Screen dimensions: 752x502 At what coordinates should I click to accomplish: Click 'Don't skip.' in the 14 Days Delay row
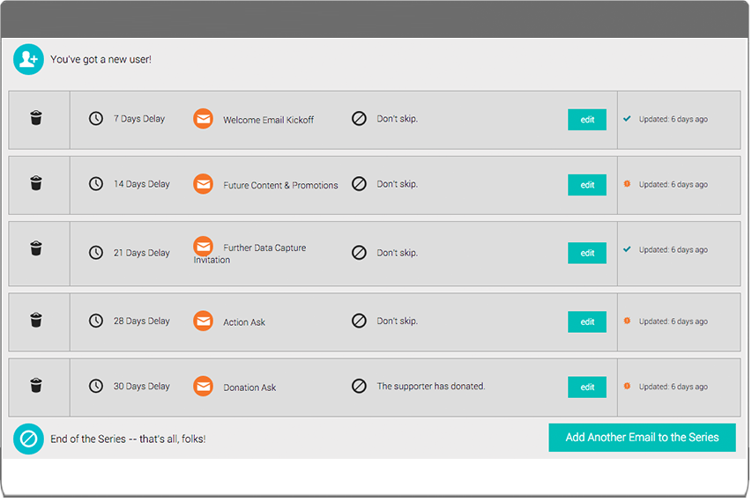pyautogui.click(x=397, y=184)
